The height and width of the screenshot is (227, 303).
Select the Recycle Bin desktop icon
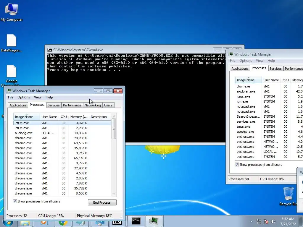[288, 196]
